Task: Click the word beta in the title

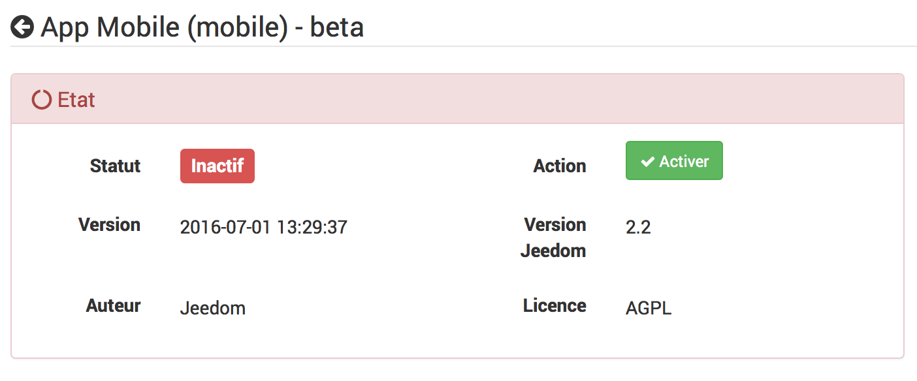Action: click(337, 27)
